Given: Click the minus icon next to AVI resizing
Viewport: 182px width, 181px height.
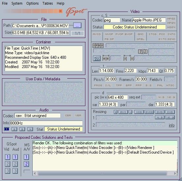Looking at the screenshot, I should (x=131, y=112).
